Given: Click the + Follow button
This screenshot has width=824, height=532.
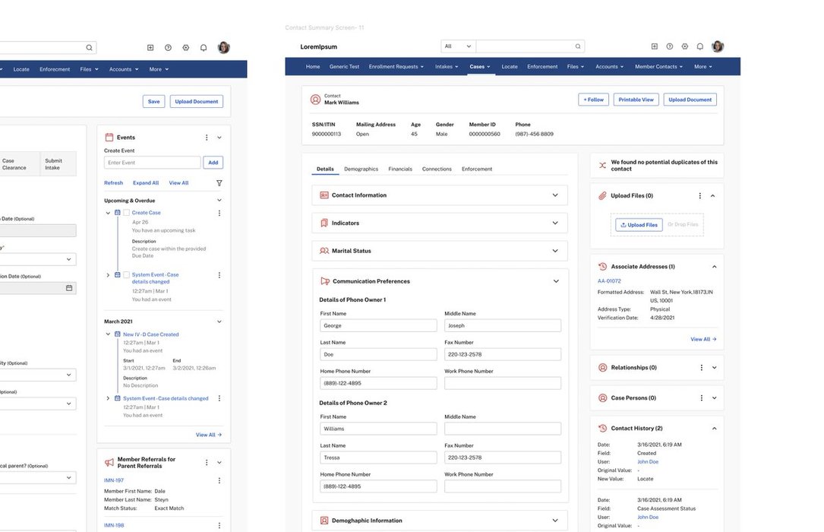Looking at the screenshot, I should (x=593, y=100).
